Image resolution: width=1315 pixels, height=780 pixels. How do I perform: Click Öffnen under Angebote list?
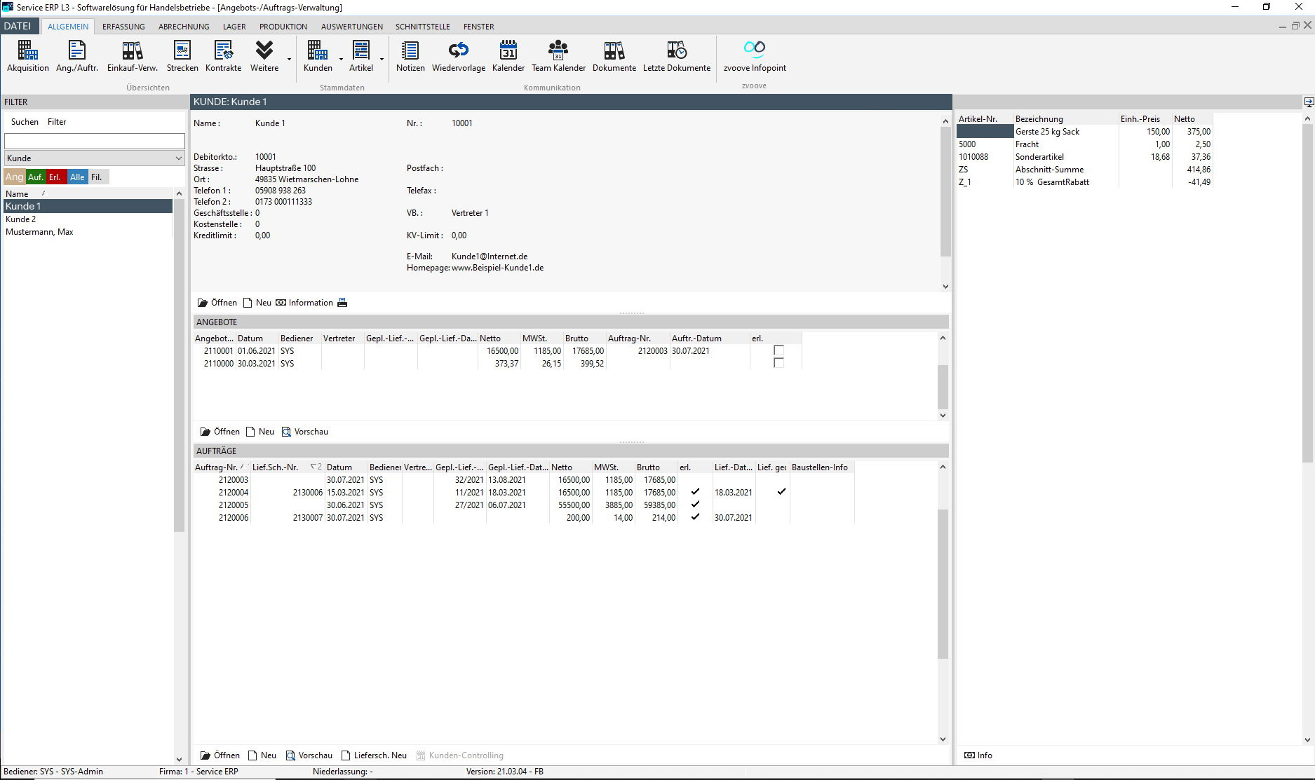(x=220, y=432)
